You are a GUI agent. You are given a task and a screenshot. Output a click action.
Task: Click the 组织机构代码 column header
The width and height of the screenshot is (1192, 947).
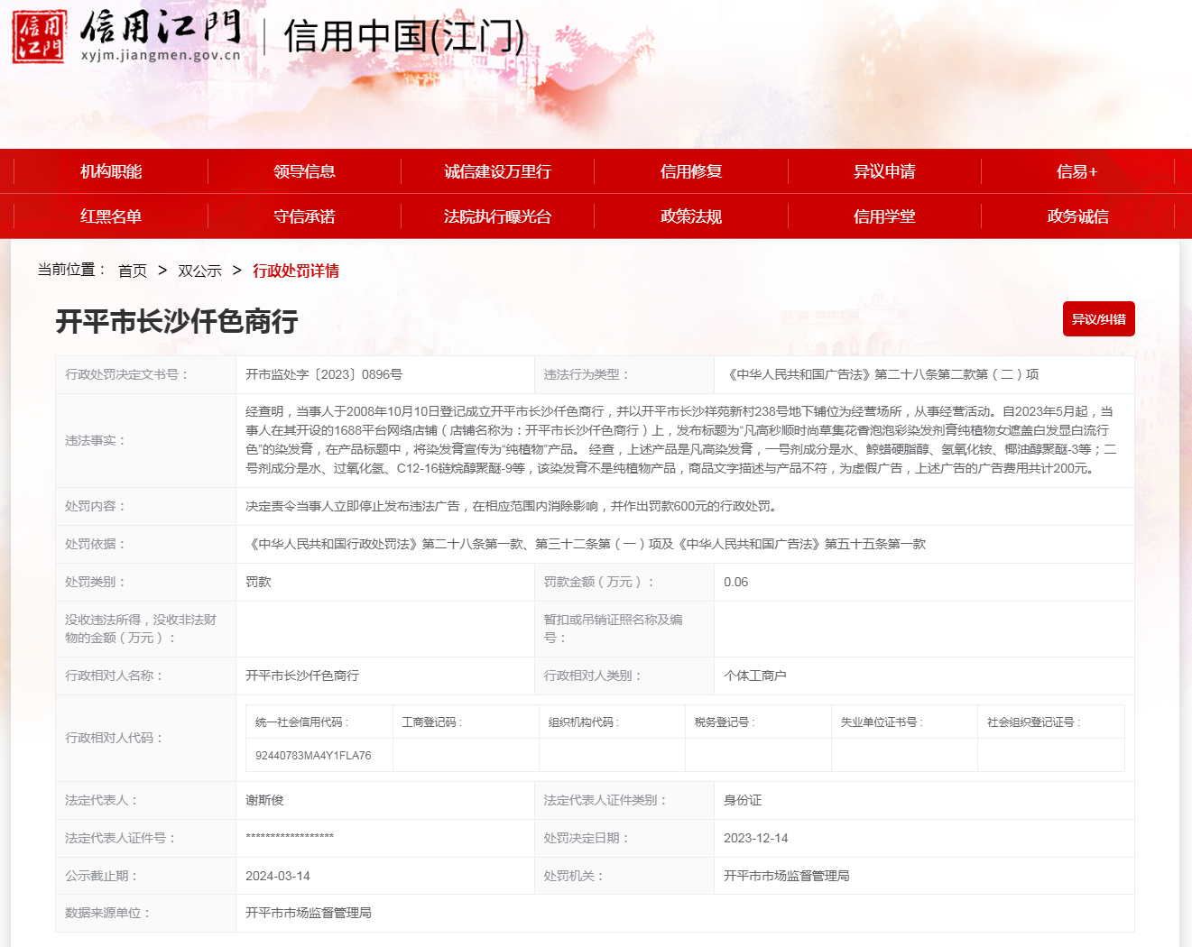click(584, 722)
